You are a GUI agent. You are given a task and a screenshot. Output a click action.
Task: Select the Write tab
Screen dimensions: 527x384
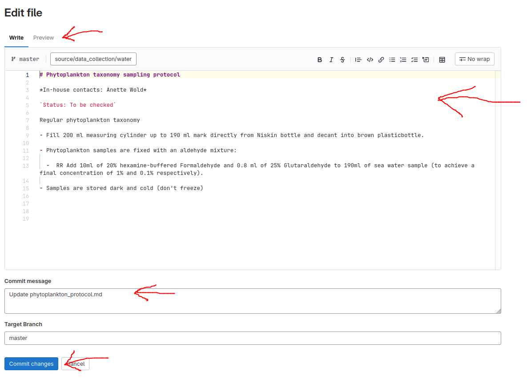point(16,38)
